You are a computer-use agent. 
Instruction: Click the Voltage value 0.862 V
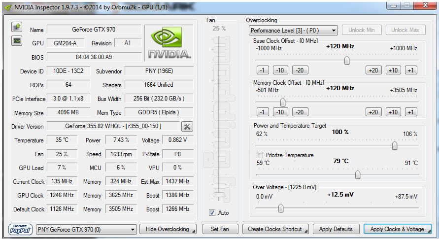point(178,140)
